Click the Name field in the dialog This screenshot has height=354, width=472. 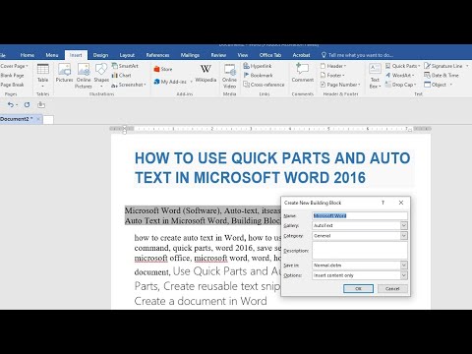tap(360, 215)
